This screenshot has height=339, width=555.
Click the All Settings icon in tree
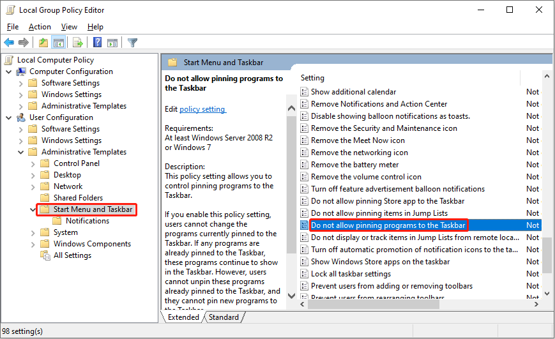pyautogui.click(x=45, y=255)
